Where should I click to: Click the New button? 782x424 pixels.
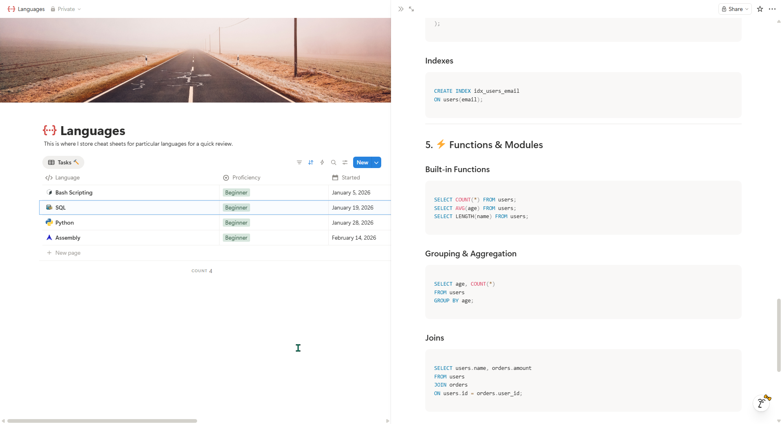(x=362, y=162)
